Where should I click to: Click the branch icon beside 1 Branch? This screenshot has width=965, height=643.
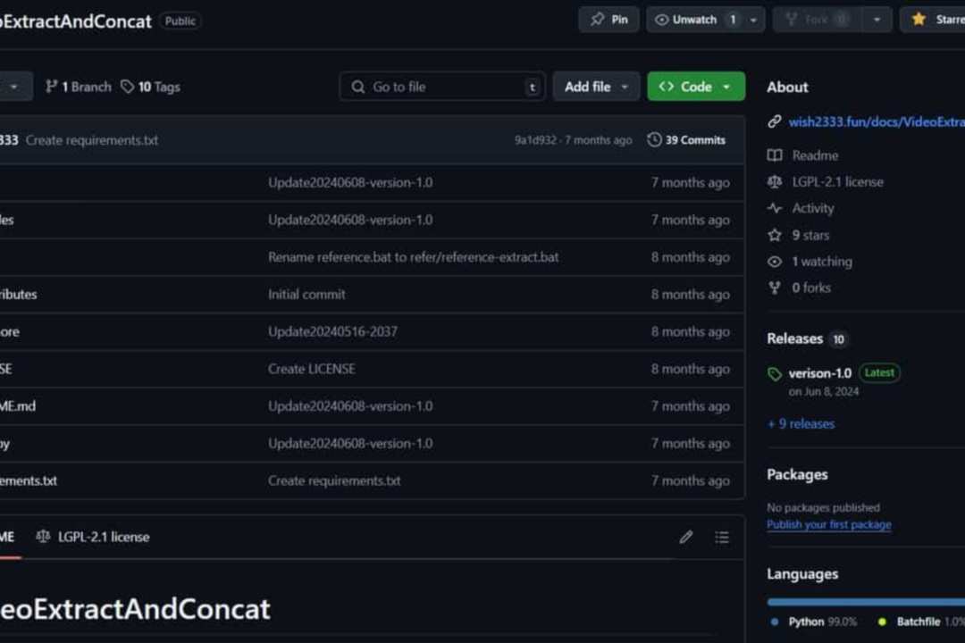coord(52,87)
